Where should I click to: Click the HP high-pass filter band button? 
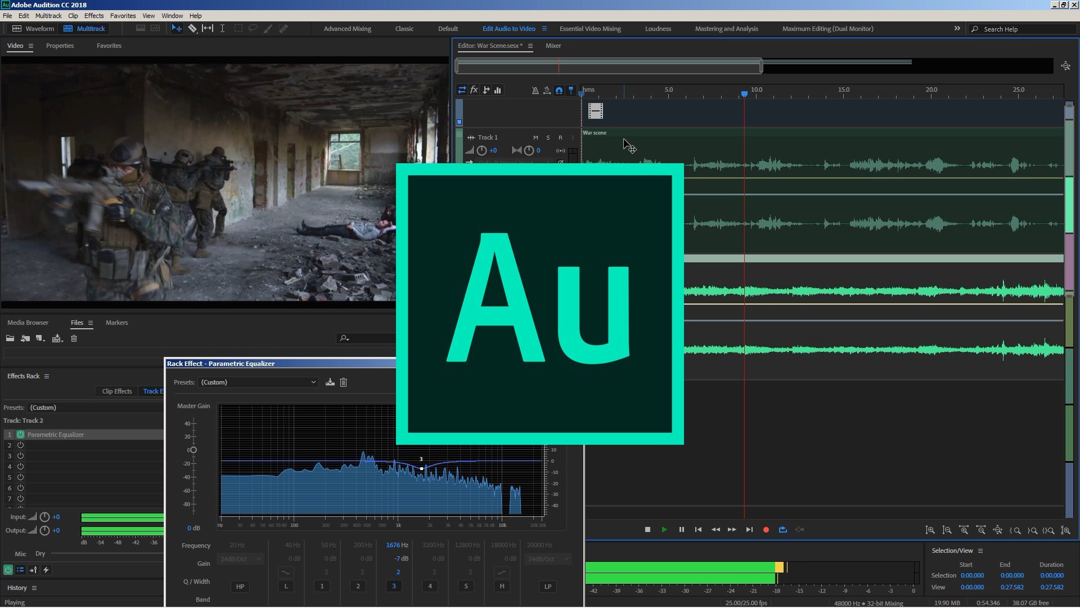(240, 585)
